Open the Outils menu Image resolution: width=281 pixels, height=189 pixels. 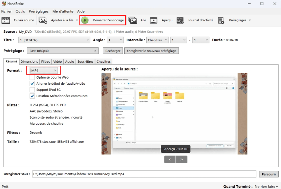click(20, 11)
